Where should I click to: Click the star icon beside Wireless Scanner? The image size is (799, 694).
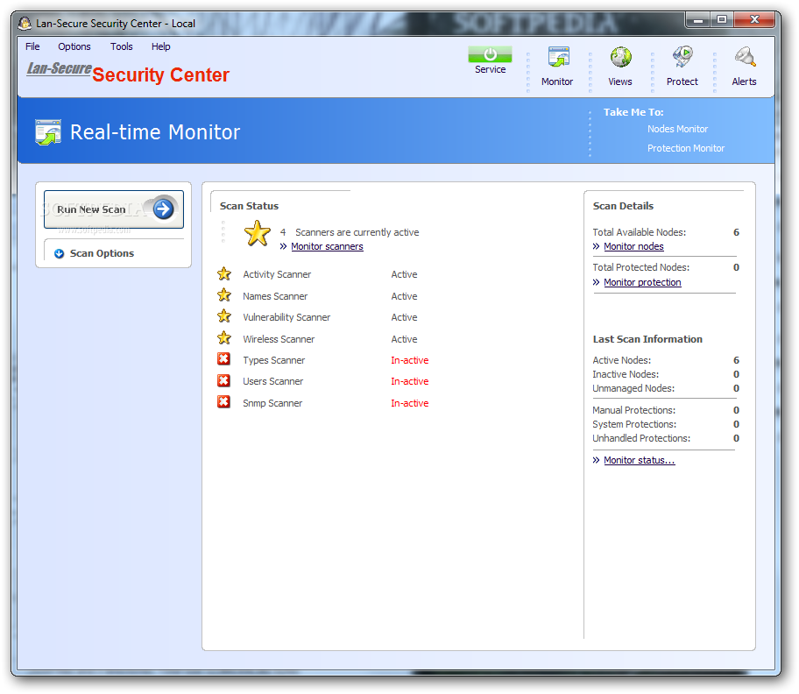pyautogui.click(x=223, y=338)
